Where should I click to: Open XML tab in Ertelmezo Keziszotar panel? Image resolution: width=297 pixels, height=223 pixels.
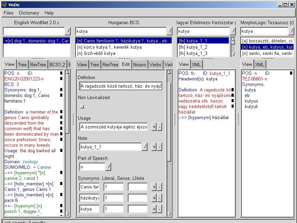click(x=196, y=65)
